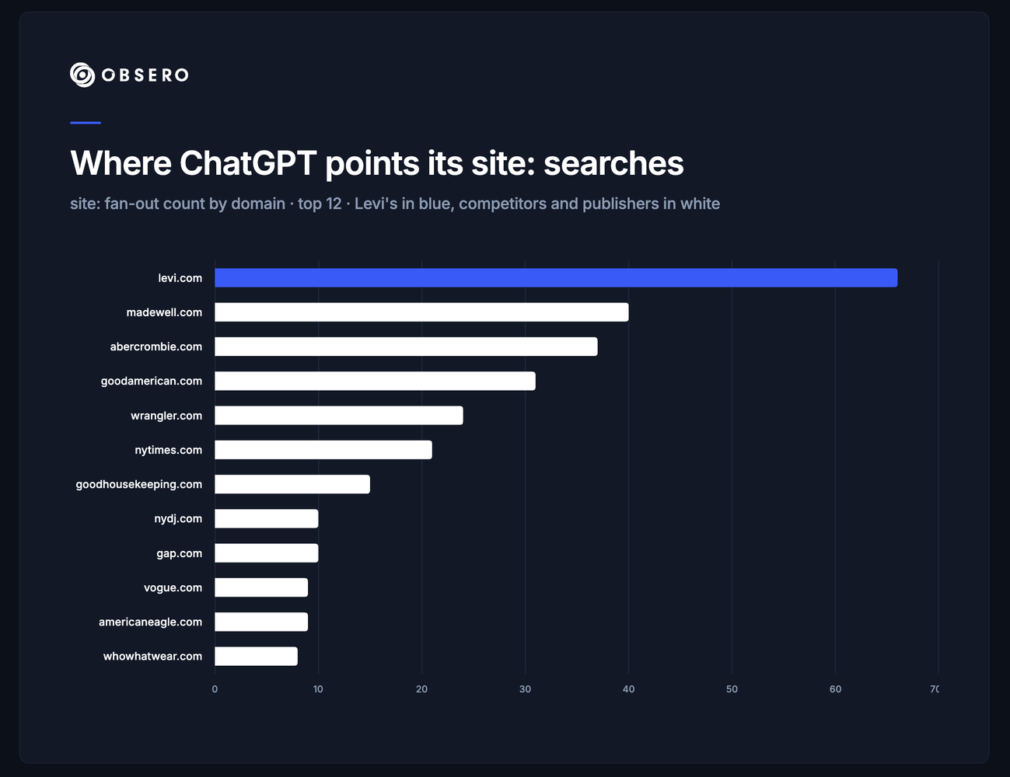Click the wrangler.com bar
This screenshot has height=777, width=1010.
[x=339, y=416]
